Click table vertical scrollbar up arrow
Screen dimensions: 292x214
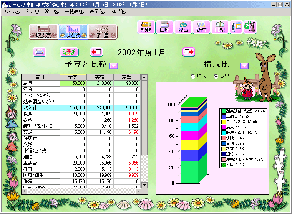(144, 77)
